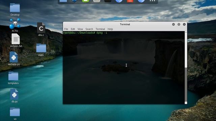The height and width of the screenshot is (121, 216).
Task: Open the Terminal menu in menu bar
Action: [100, 29]
